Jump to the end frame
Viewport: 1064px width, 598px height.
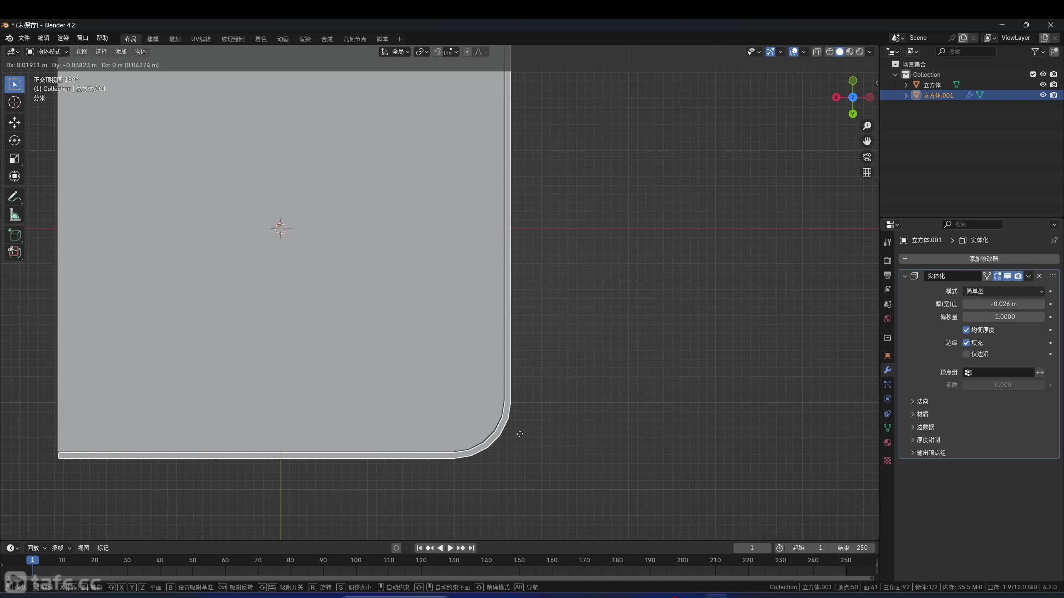pos(471,548)
